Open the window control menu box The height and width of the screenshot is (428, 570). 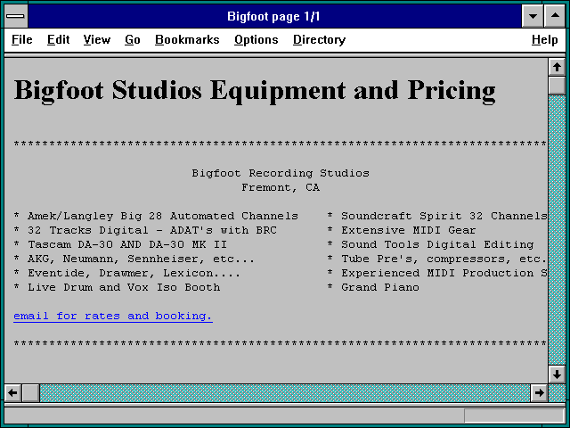16,16
